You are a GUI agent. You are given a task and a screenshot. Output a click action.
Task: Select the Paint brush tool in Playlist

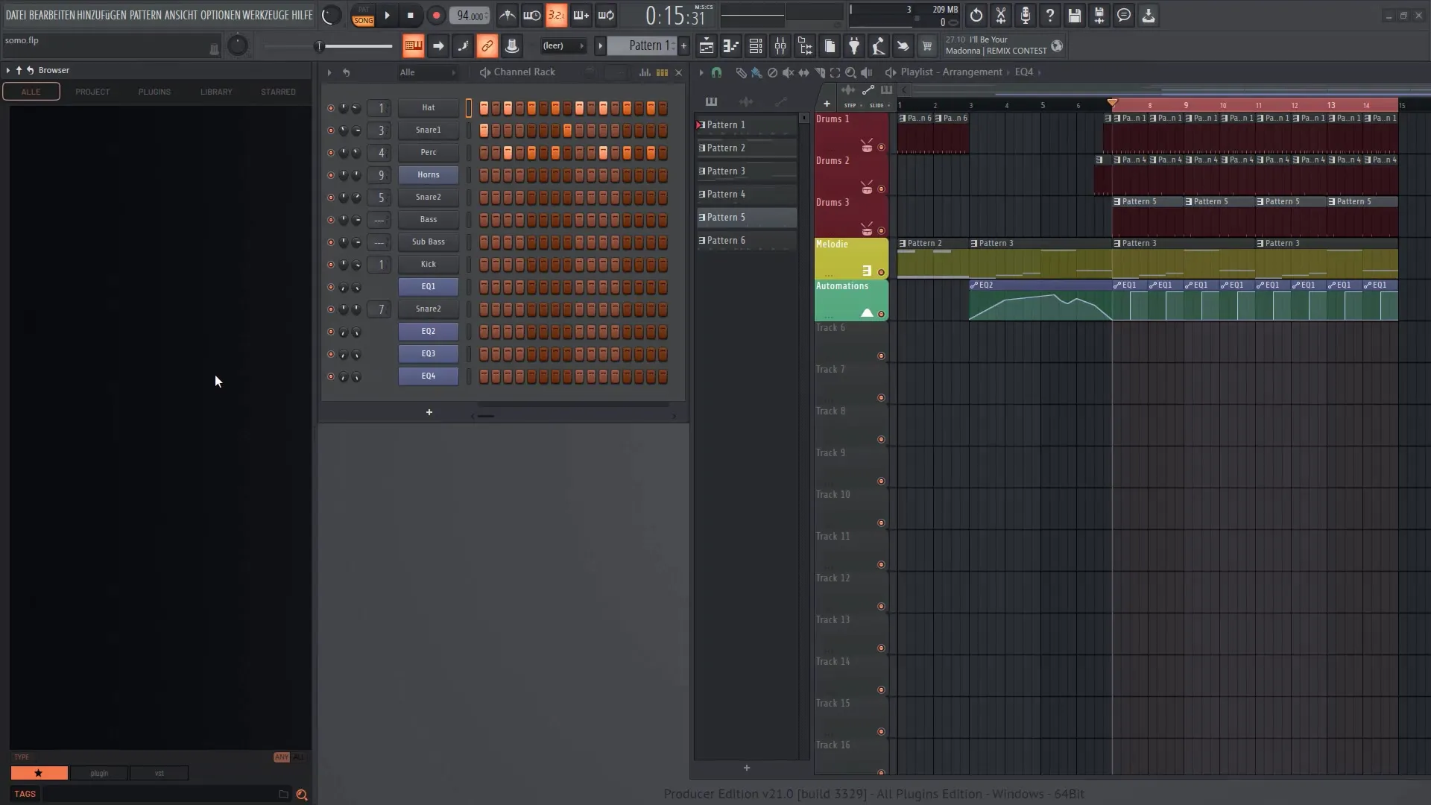(756, 72)
